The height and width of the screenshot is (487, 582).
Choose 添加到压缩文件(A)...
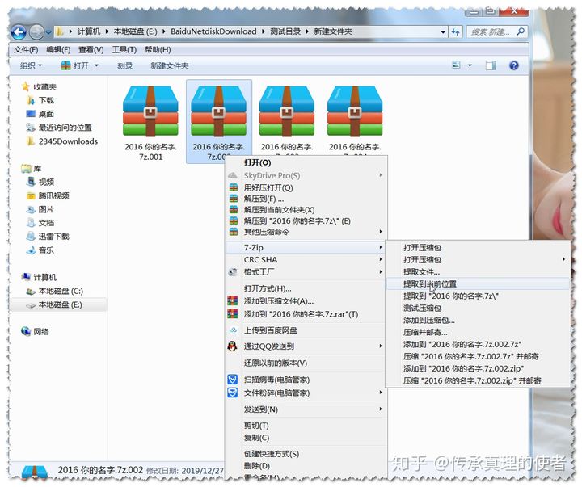tap(306, 300)
